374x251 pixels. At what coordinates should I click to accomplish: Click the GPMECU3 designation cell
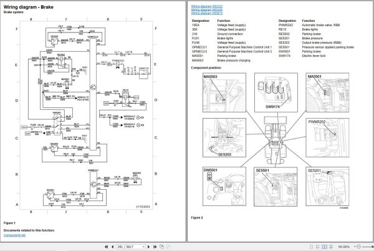(x=199, y=52)
